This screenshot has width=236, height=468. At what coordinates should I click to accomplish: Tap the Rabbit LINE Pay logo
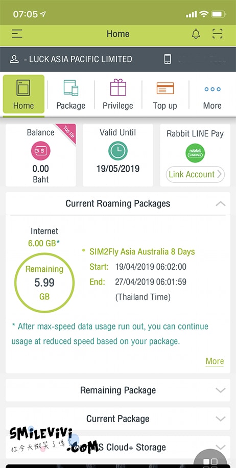195,153
